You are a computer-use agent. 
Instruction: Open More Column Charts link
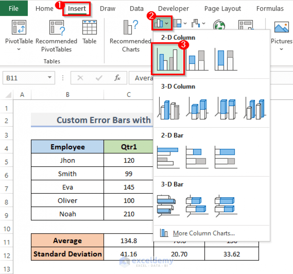tap(204, 233)
